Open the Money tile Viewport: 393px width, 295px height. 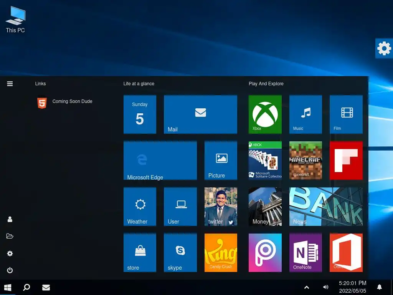point(265,207)
